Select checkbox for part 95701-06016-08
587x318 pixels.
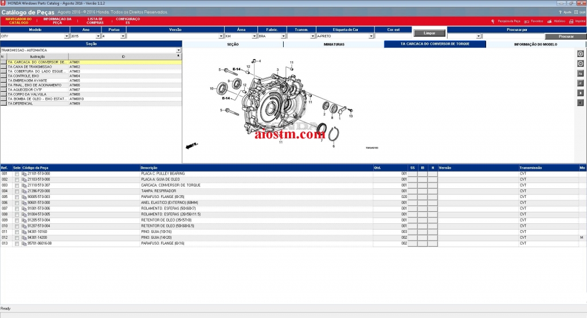[17, 243]
